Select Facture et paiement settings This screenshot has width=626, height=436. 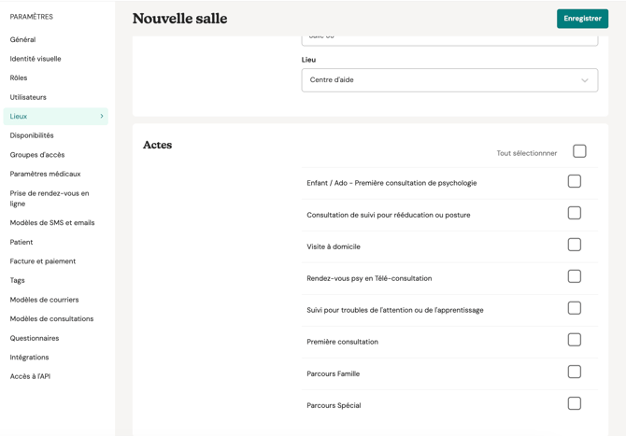coord(43,261)
